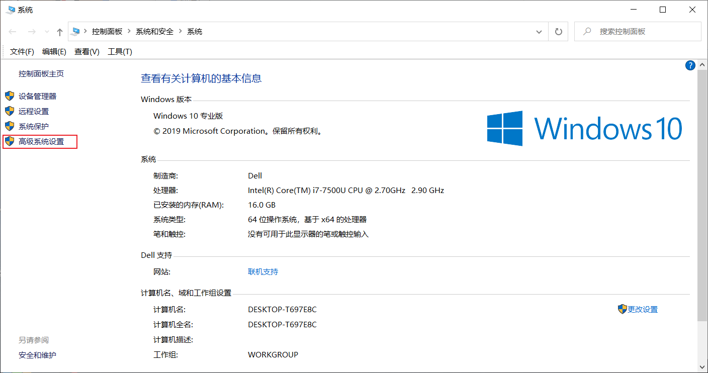Click the 计算机全名 value DESKTOP-T697E8C
708x373 pixels.
tap(282, 325)
